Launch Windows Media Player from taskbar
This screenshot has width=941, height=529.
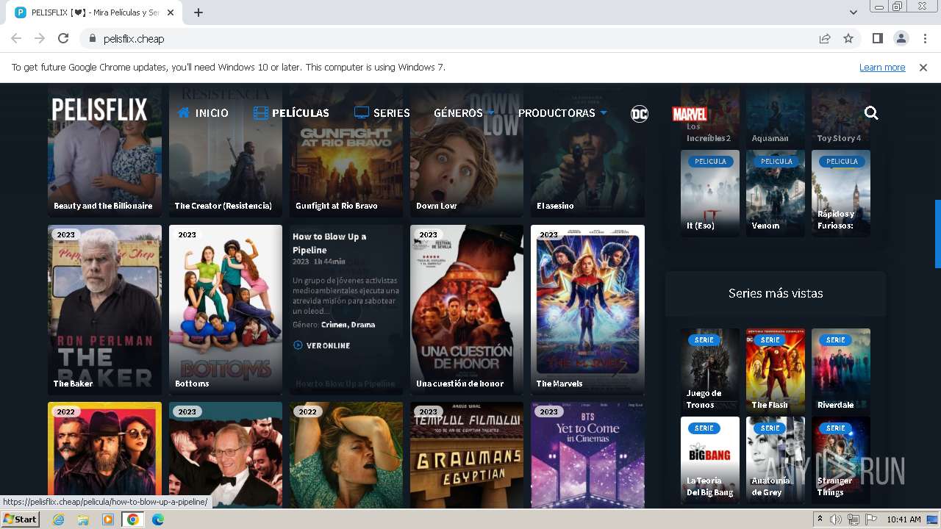pos(108,519)
